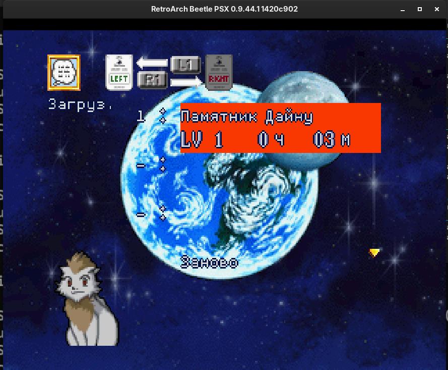Click the white cat character portrait
Screen dimensions: 448x370
pyautogui.click(x=87, y=300)
